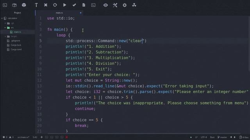This screenshot has width=250, height=140.
Task: Click line number 19 in the gutter
Action: click(x=39, y=120)
